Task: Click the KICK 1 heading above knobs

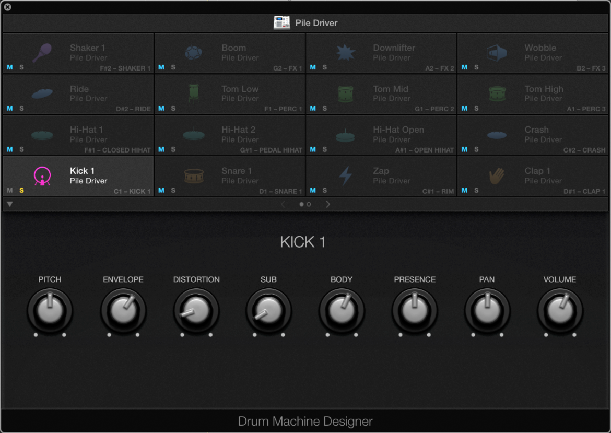Action: (x=302, y=242)
